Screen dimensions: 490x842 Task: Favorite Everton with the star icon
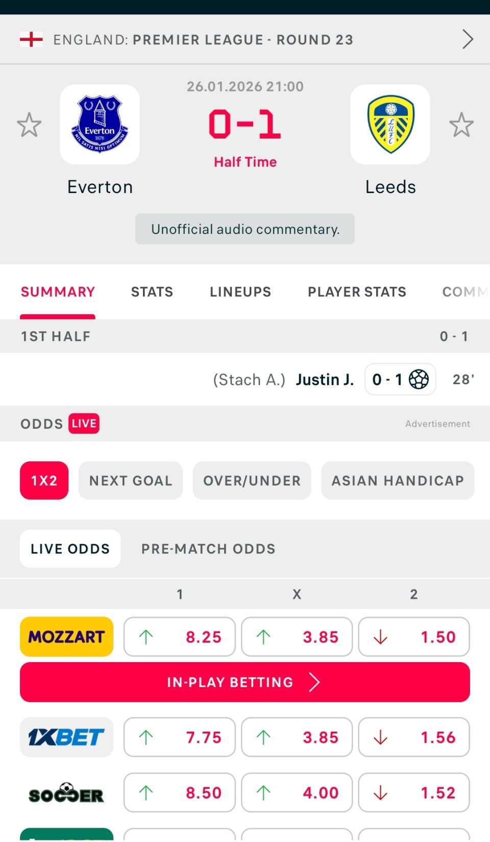tap(29, 125)
